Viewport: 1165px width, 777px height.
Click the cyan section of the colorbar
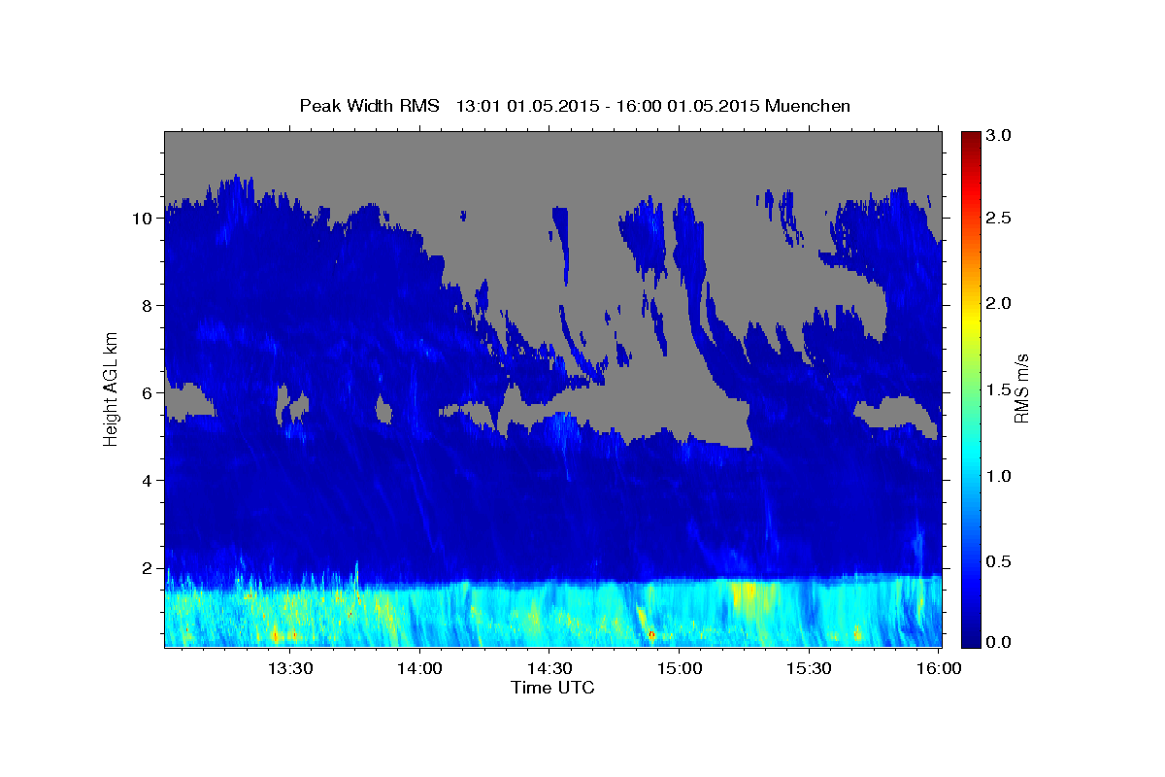pos(970,456)
